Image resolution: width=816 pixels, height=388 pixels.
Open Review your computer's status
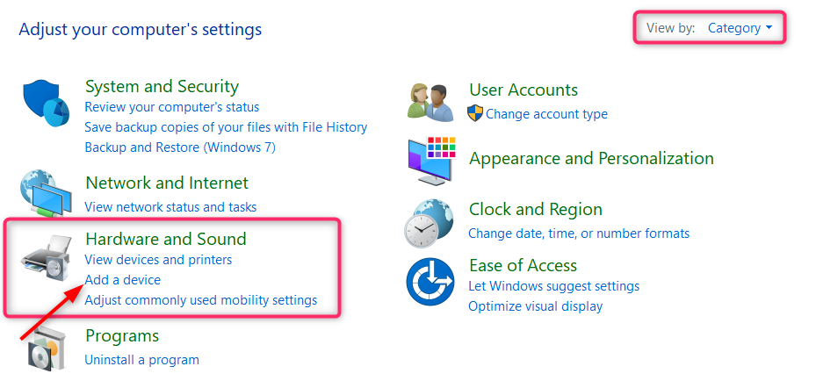click(x=172, y=107)
